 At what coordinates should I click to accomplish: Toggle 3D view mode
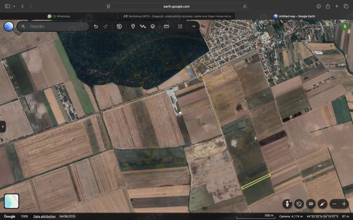point(311,204)
